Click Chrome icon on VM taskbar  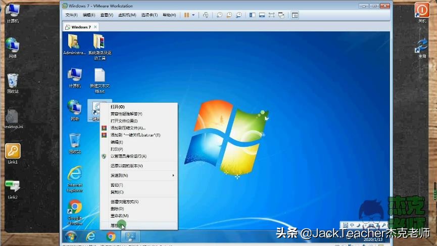pyautogui.click(x=111, y=237)
